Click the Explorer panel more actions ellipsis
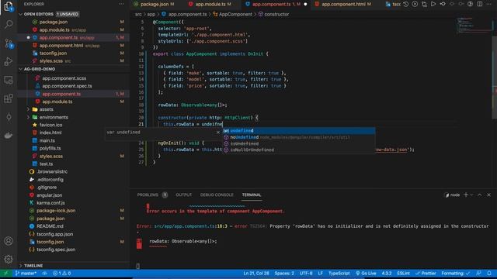 pyautogui.click(x=121, y=4)
